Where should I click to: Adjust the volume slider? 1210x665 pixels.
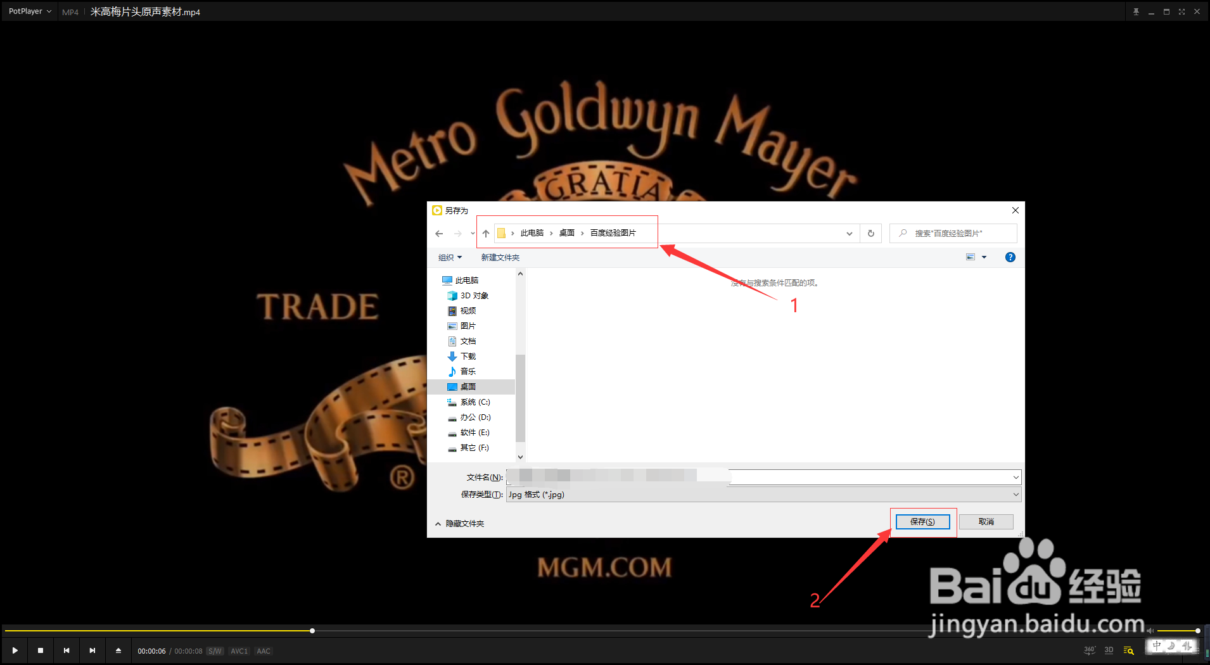pyautogui.click(x=1178, y=631)
